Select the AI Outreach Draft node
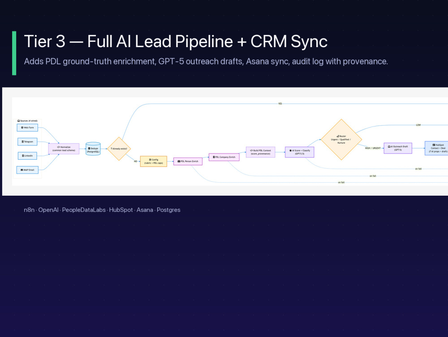This screenshot has width=448, height=337. tap(398, 148)
